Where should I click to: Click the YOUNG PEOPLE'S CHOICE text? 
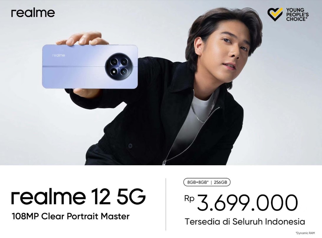click(x=297, y=14)
